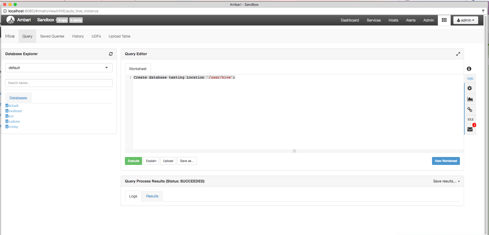This screenshot has height=235, width=489.
Task: Focus the Search tables input
Action: (59, 83)
